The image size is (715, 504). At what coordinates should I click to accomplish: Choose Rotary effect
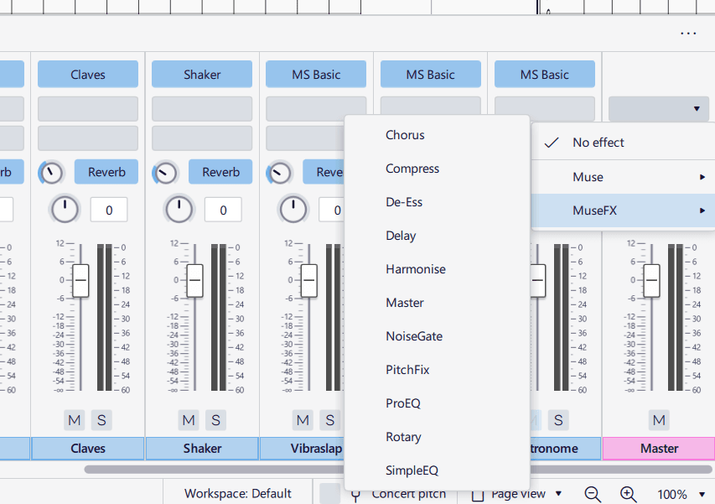[x=437, y=437]
